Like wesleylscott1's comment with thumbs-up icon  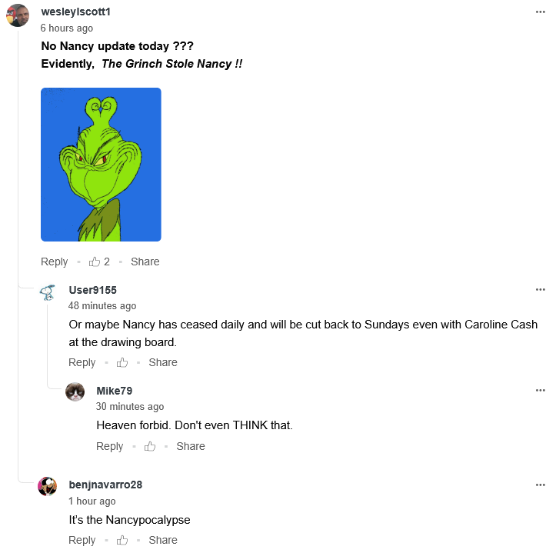tap(95, 262)
